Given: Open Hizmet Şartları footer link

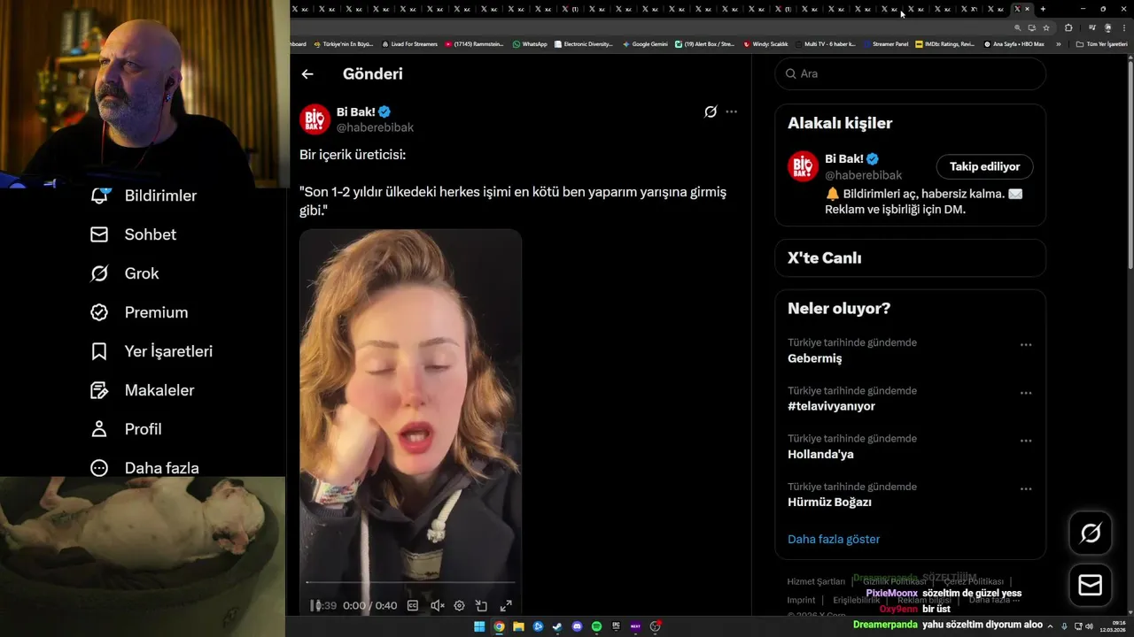Looking at the screenshot, I should (816, 581).
